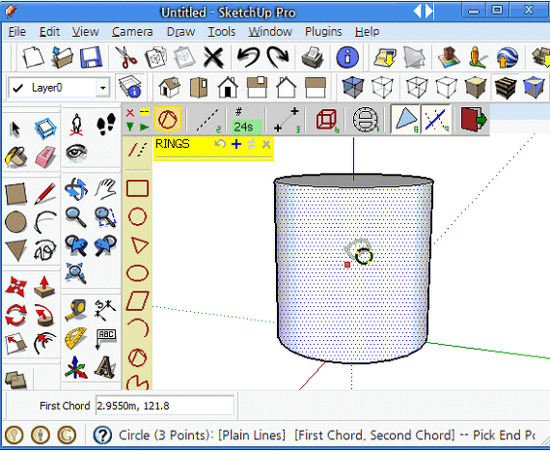Screen dimensions: 550x452
Task: Select the Rectangle drawing tool
Action: click(x=15, y=193)
